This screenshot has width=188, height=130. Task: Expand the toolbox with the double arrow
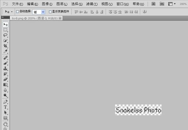[x=3, y=17]
